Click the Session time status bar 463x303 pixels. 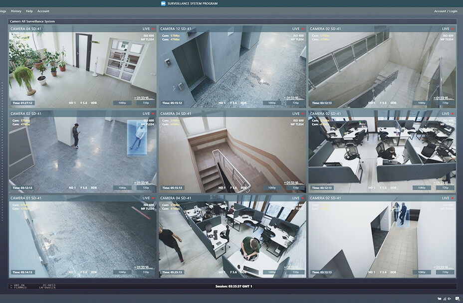click(x=233, y=287)
